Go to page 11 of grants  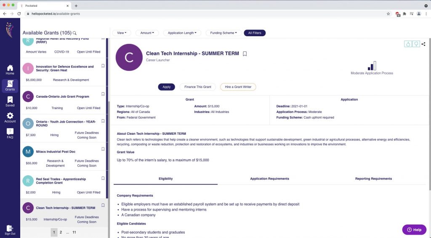click(74, 232)
